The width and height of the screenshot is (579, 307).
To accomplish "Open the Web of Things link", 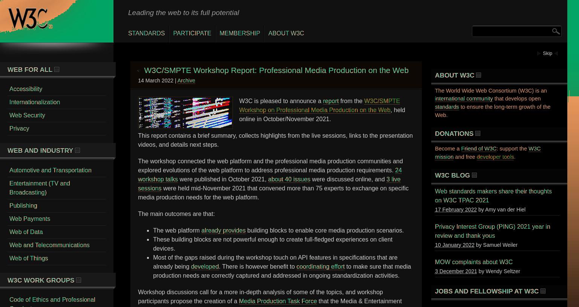I will click(x=29, y=258).
